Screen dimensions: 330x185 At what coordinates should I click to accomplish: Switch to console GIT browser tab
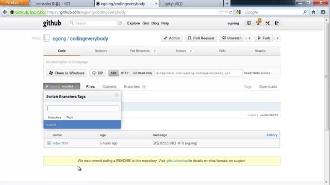point(62,4)
